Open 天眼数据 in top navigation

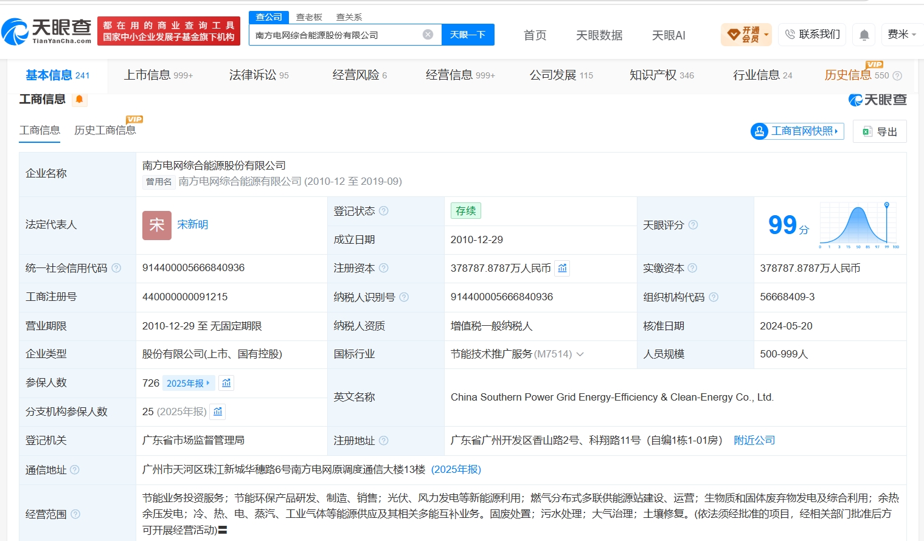[599, 35]
